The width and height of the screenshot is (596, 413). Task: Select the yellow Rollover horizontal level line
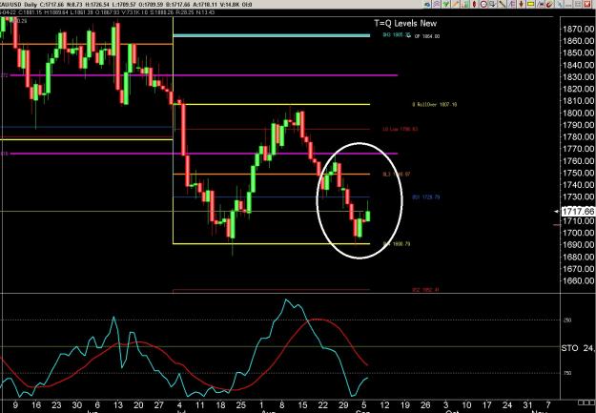coord(272,104)
